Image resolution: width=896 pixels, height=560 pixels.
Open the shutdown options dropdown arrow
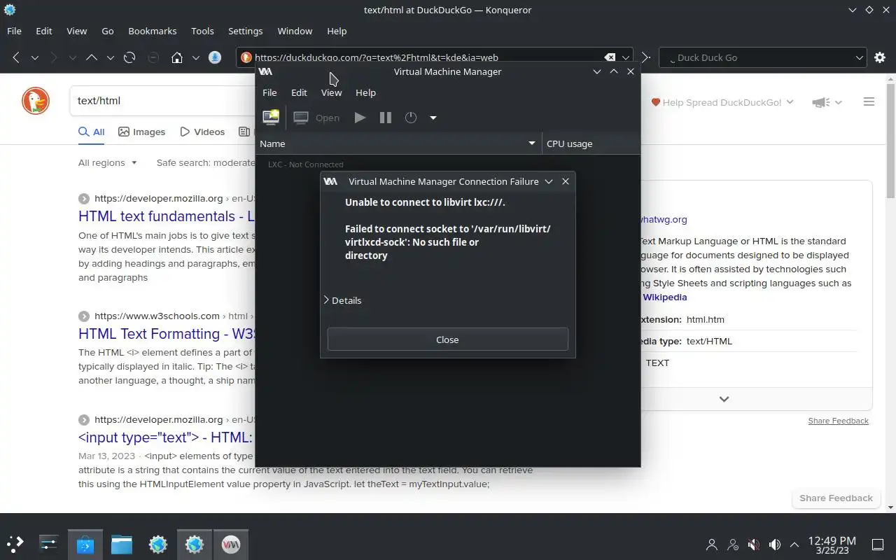click(433, 118)
